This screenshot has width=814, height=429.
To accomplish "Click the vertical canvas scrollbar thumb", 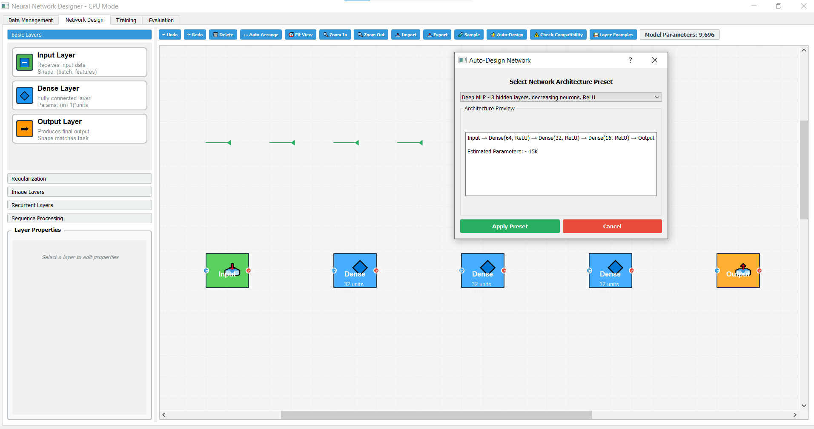I will 804,170.
